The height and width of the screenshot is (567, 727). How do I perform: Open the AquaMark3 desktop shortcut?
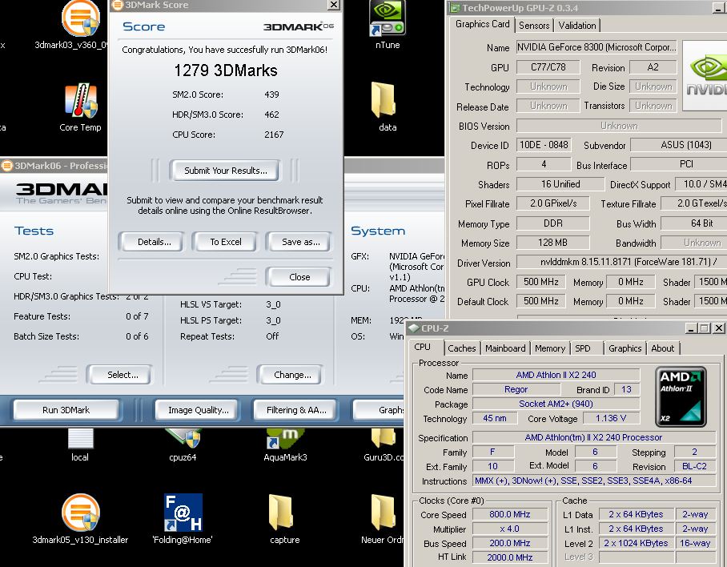coord(285,439)
